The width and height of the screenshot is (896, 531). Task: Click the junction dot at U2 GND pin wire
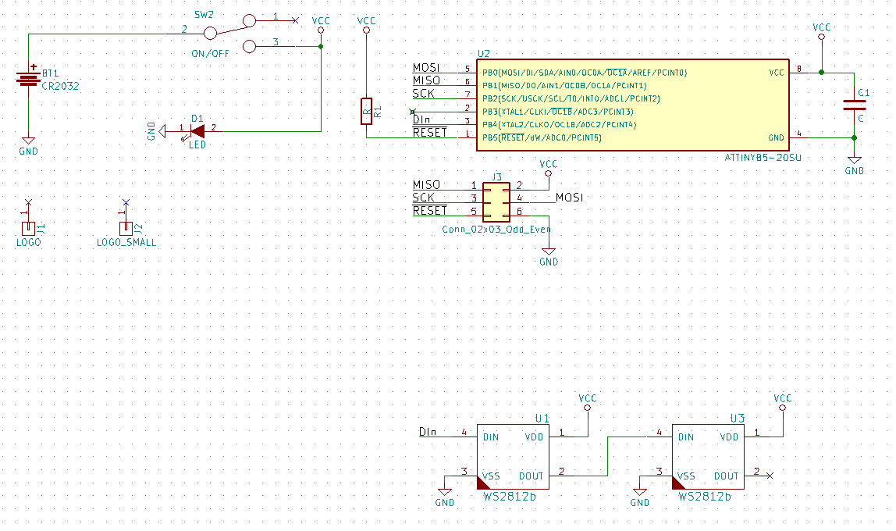pos(855,137)
